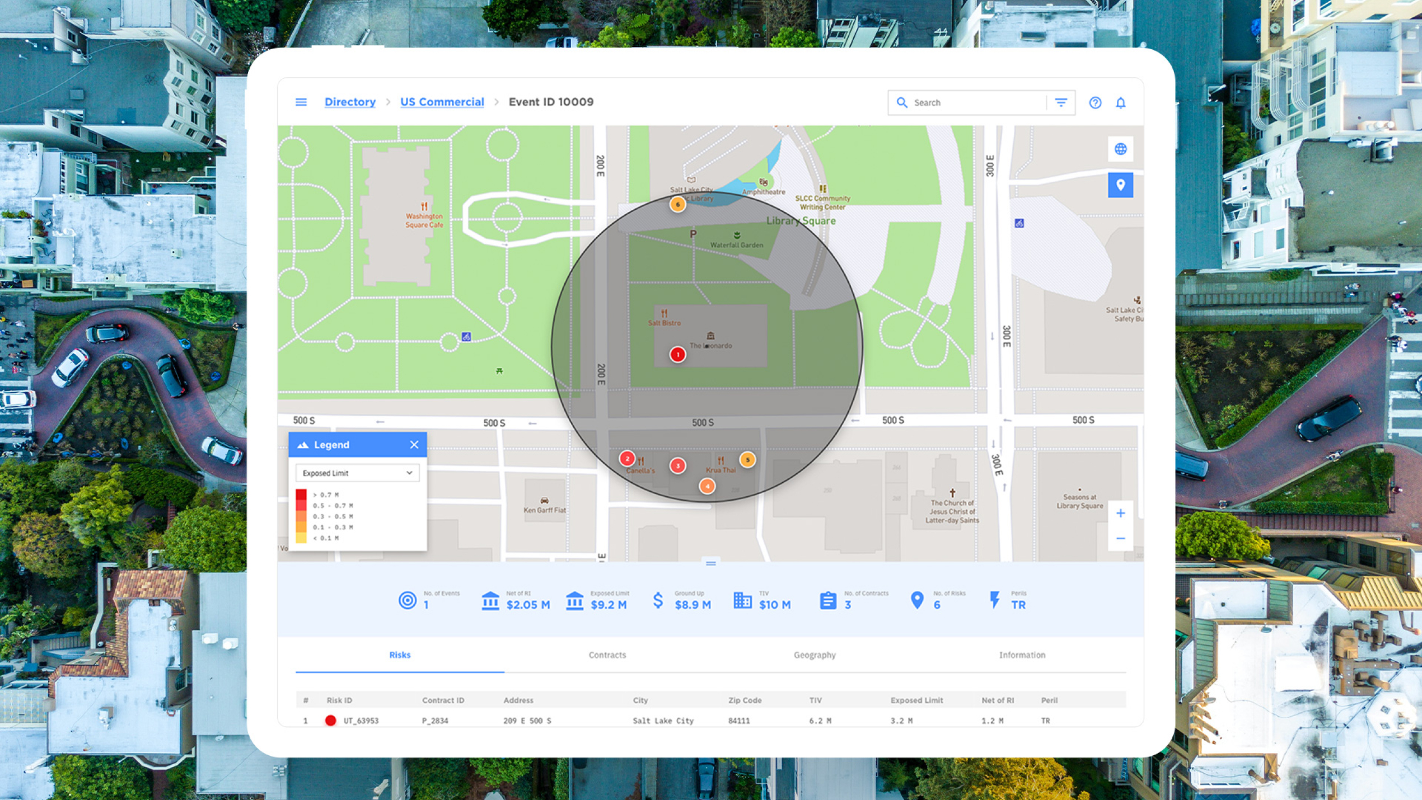Expand the Exposed Limit dropdown
Viewport: 1422px width, 800px height.
point(357,473)
